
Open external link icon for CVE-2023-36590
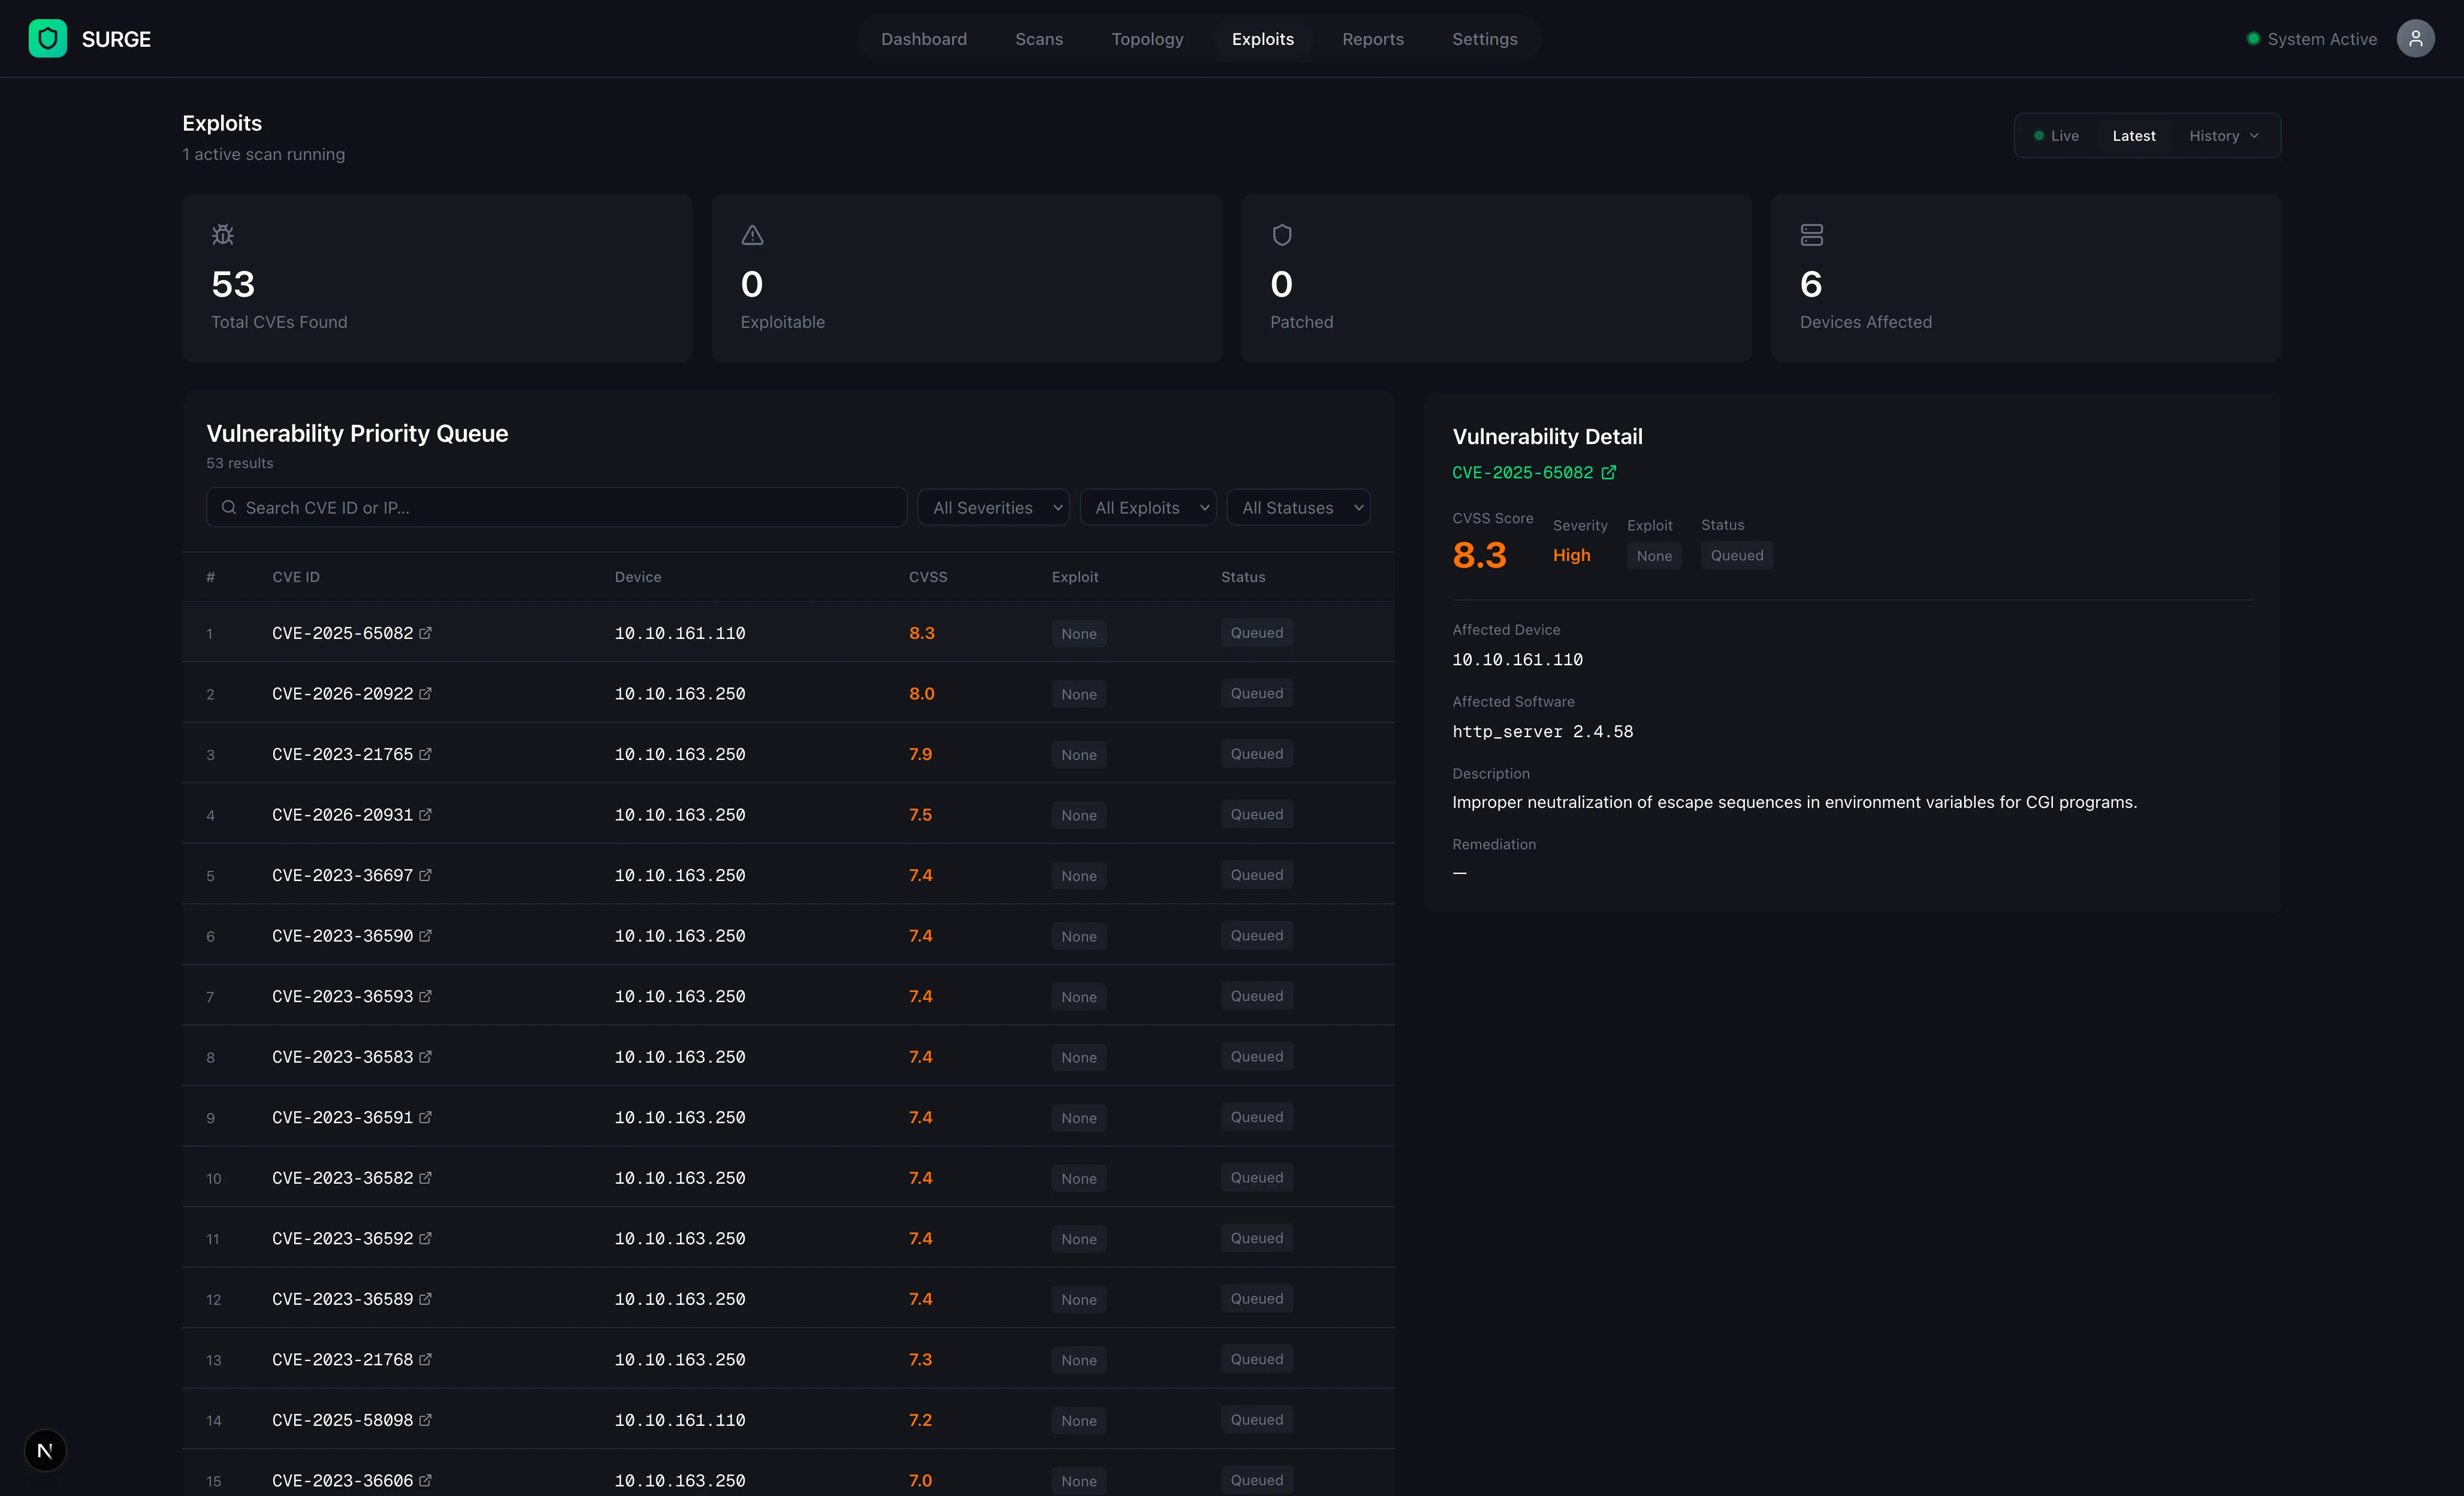[x=425, y=935]
